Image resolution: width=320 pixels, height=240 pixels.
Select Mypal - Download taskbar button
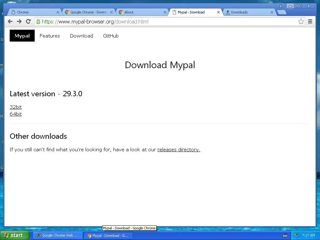click(108, 236)
